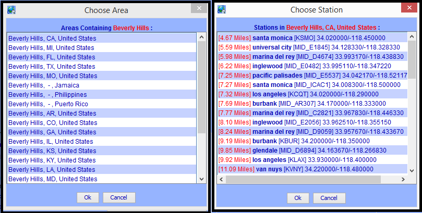Image resolution: width=422 pixels, height=213 pixels.
Task: Click the right arrow of Choose Station horizontal scrollbar
Action: [x=403, y=179]
